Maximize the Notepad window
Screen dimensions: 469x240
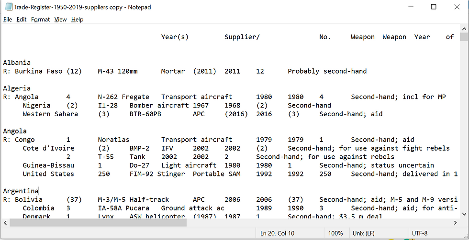tap(434, 7)
